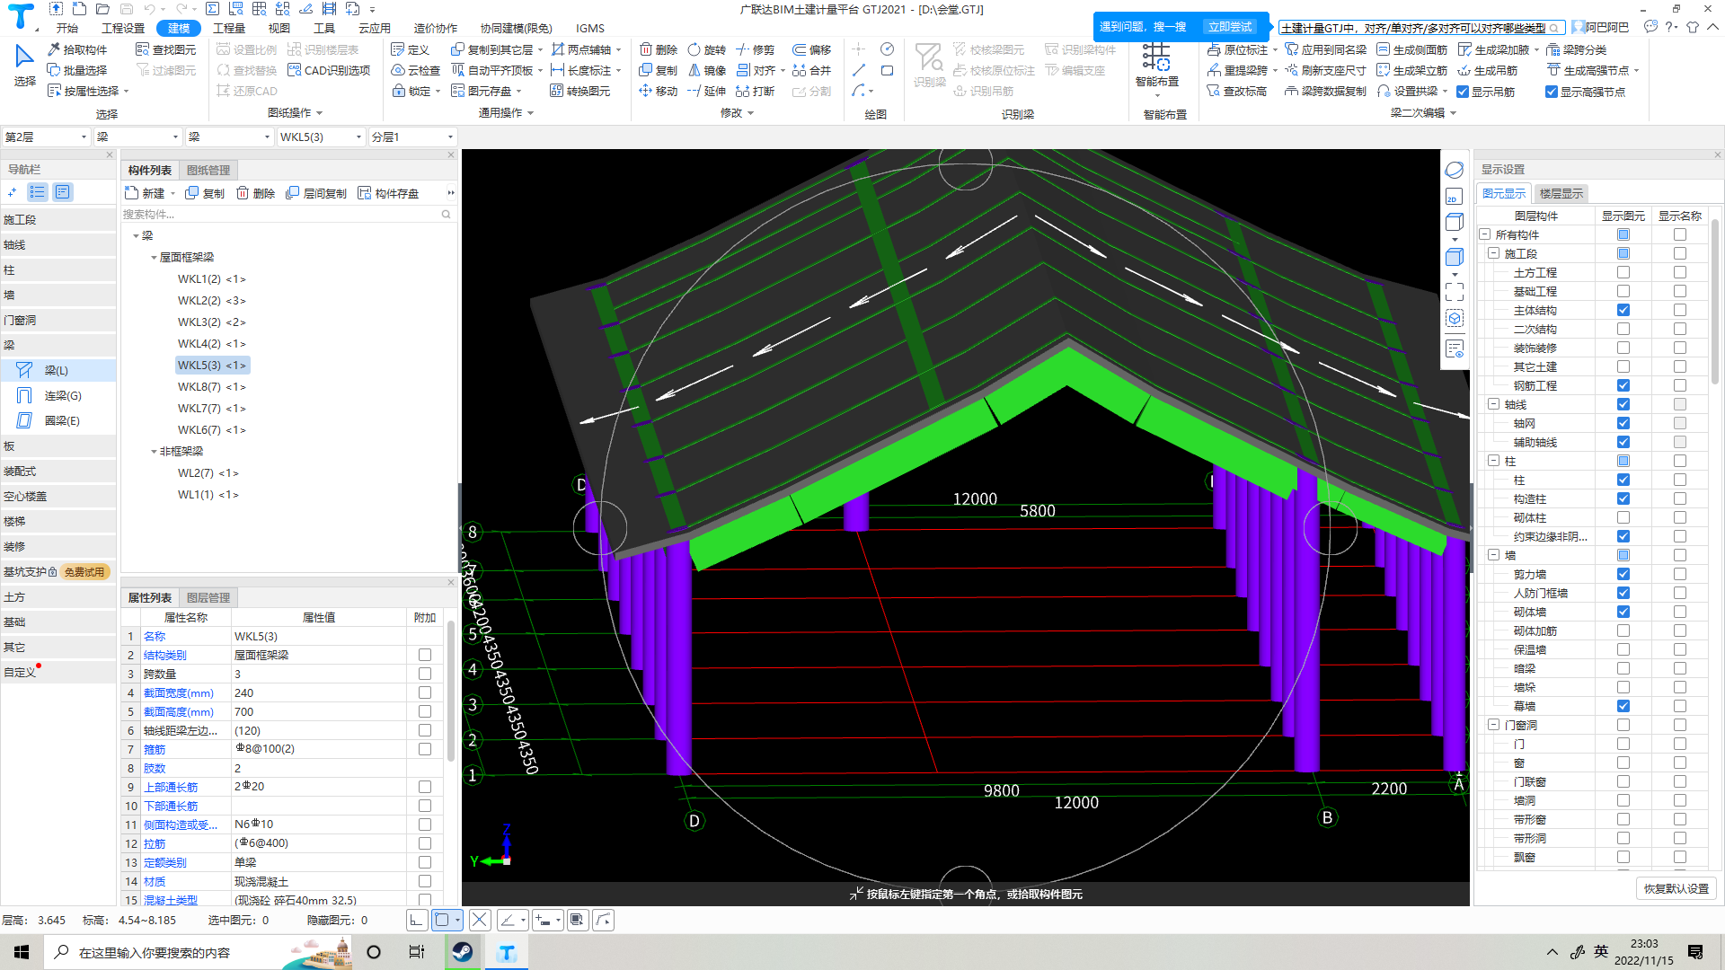Open Windows Start menu

tap(22, 952)
